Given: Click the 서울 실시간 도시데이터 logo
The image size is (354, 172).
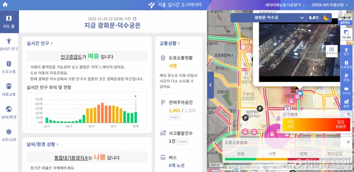Looking at the screenshot, I should 175,5.
